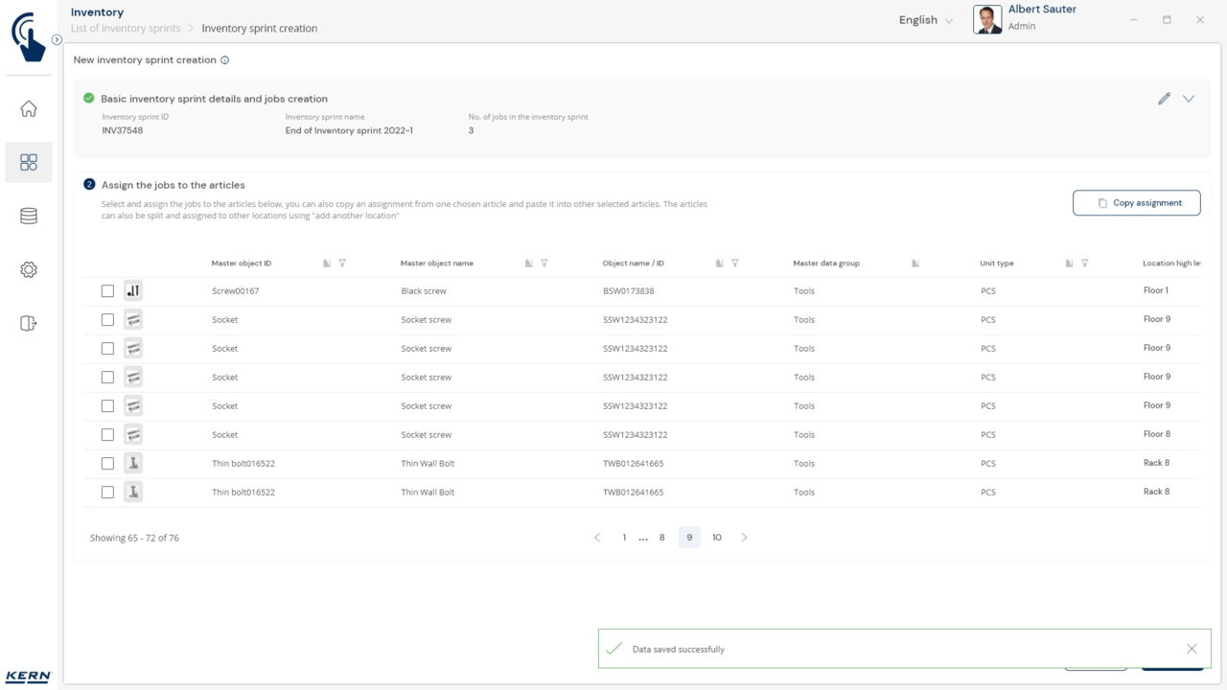Click info icon beside New inventory sprint creation
The width and height of the screenshot is (1227, 690).
(225, 60)
